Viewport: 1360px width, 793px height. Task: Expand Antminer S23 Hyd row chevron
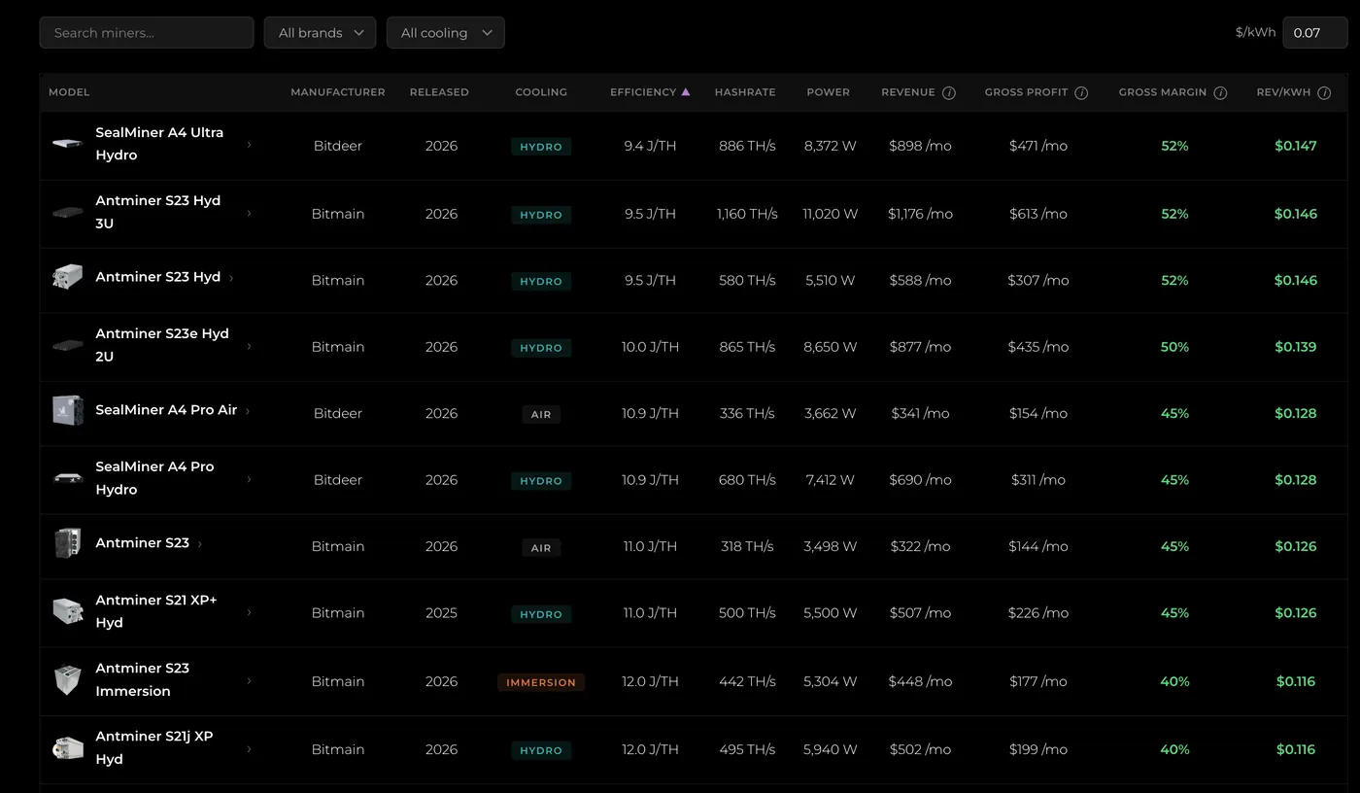pyautogui.click(x=231, y=278)
